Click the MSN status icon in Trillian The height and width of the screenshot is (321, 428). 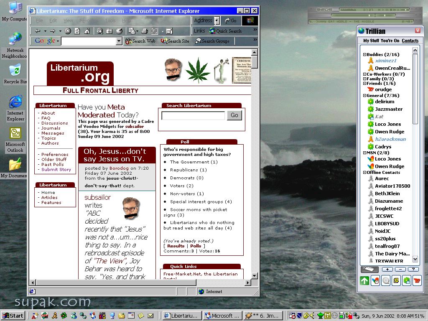pyautogui.click(x=375, y=280)
